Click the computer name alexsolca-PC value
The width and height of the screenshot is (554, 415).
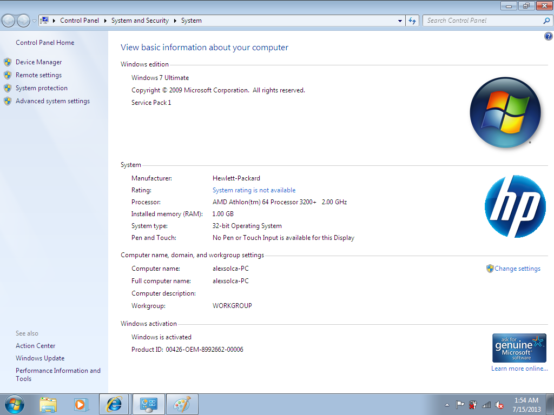pos(230,269)
